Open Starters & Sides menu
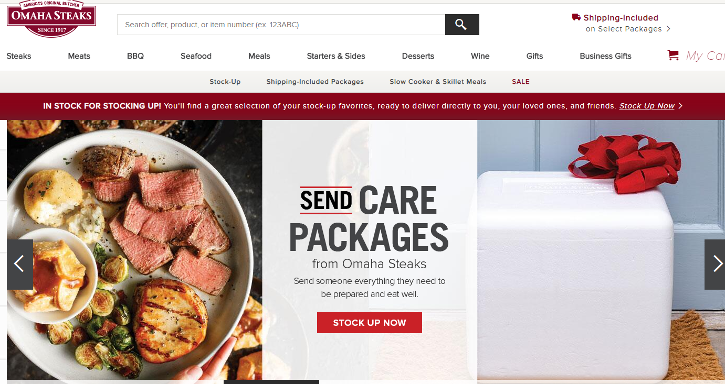The image size is (725, 384). pyautogui.click(x=336, y=56)
